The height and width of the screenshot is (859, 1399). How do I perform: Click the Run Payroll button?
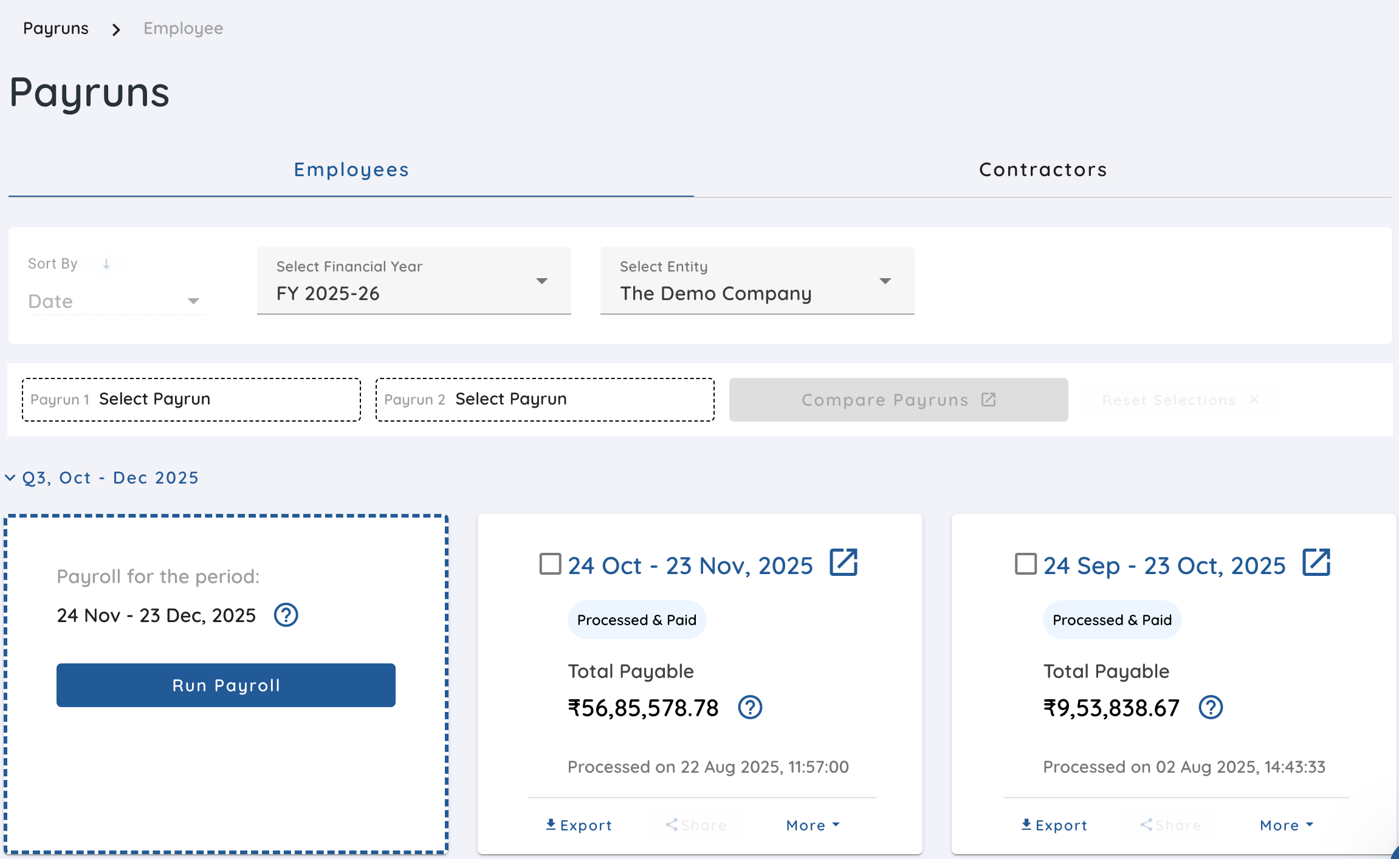(226, 685)
